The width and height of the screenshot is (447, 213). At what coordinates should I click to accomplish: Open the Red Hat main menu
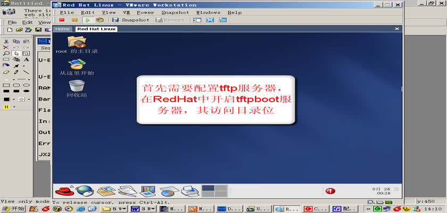click(64, 191)
